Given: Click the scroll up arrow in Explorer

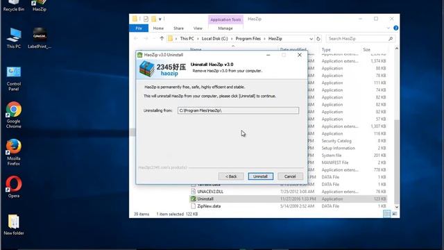Looking at the screenshot, I should (396, 49).
